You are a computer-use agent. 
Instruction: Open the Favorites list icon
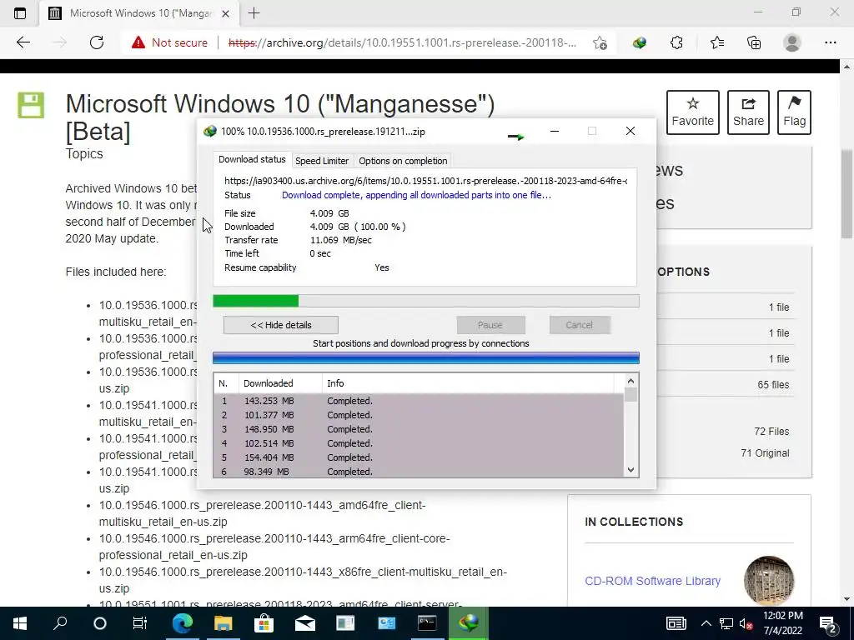point(716,42)
